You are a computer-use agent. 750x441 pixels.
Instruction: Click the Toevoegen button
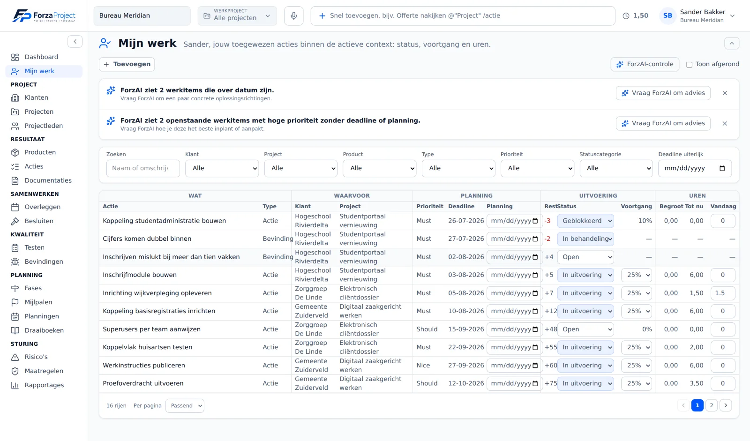coord(127,65)
